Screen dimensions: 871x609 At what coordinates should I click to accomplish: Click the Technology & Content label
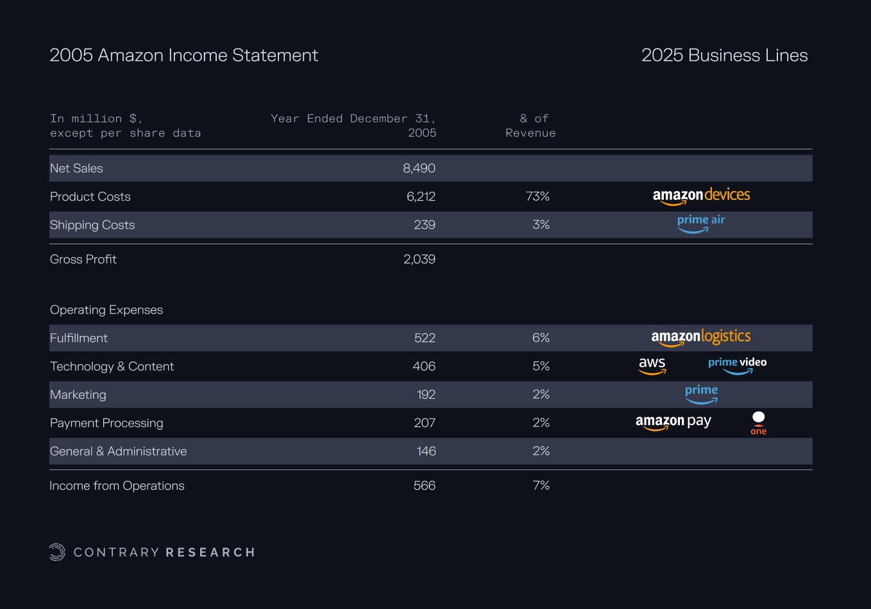click(x=112, y=367)
